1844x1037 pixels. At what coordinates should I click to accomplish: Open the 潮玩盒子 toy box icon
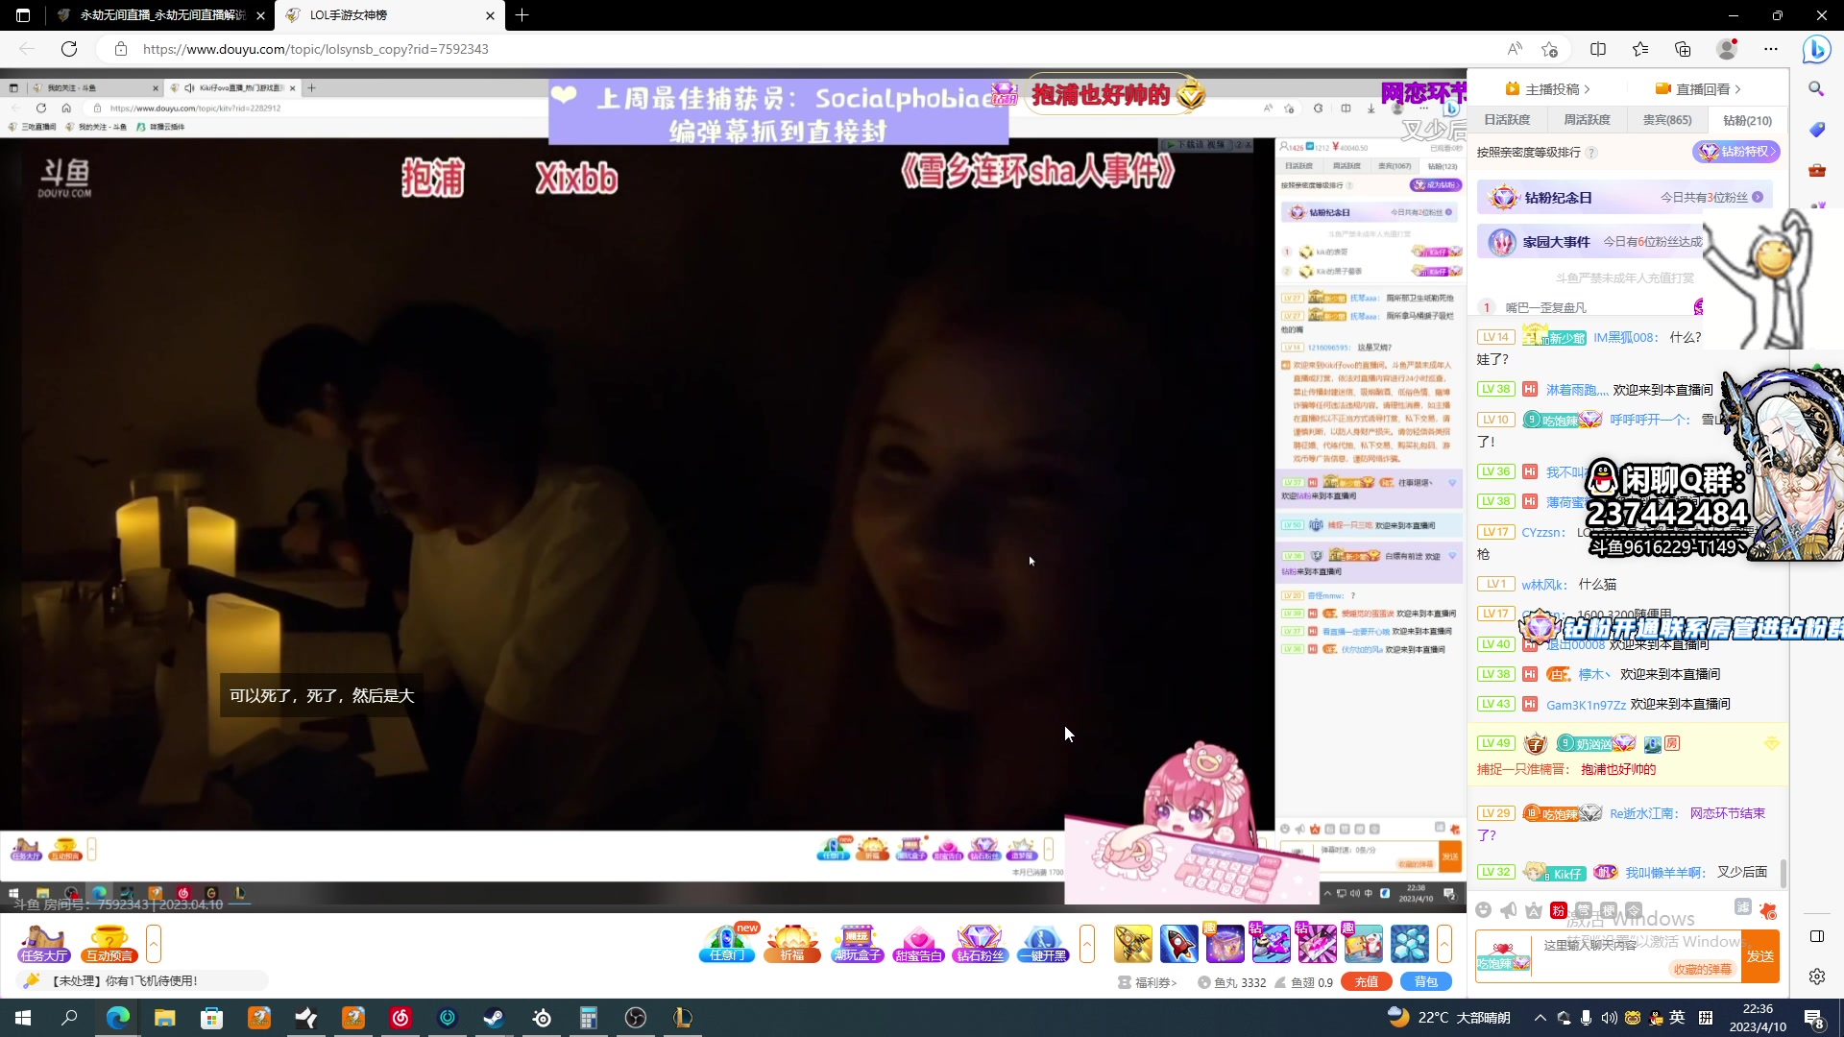coord(857,943)
